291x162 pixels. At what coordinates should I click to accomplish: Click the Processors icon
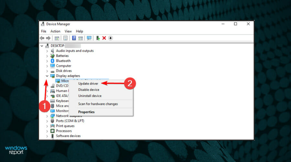[52, 131]
